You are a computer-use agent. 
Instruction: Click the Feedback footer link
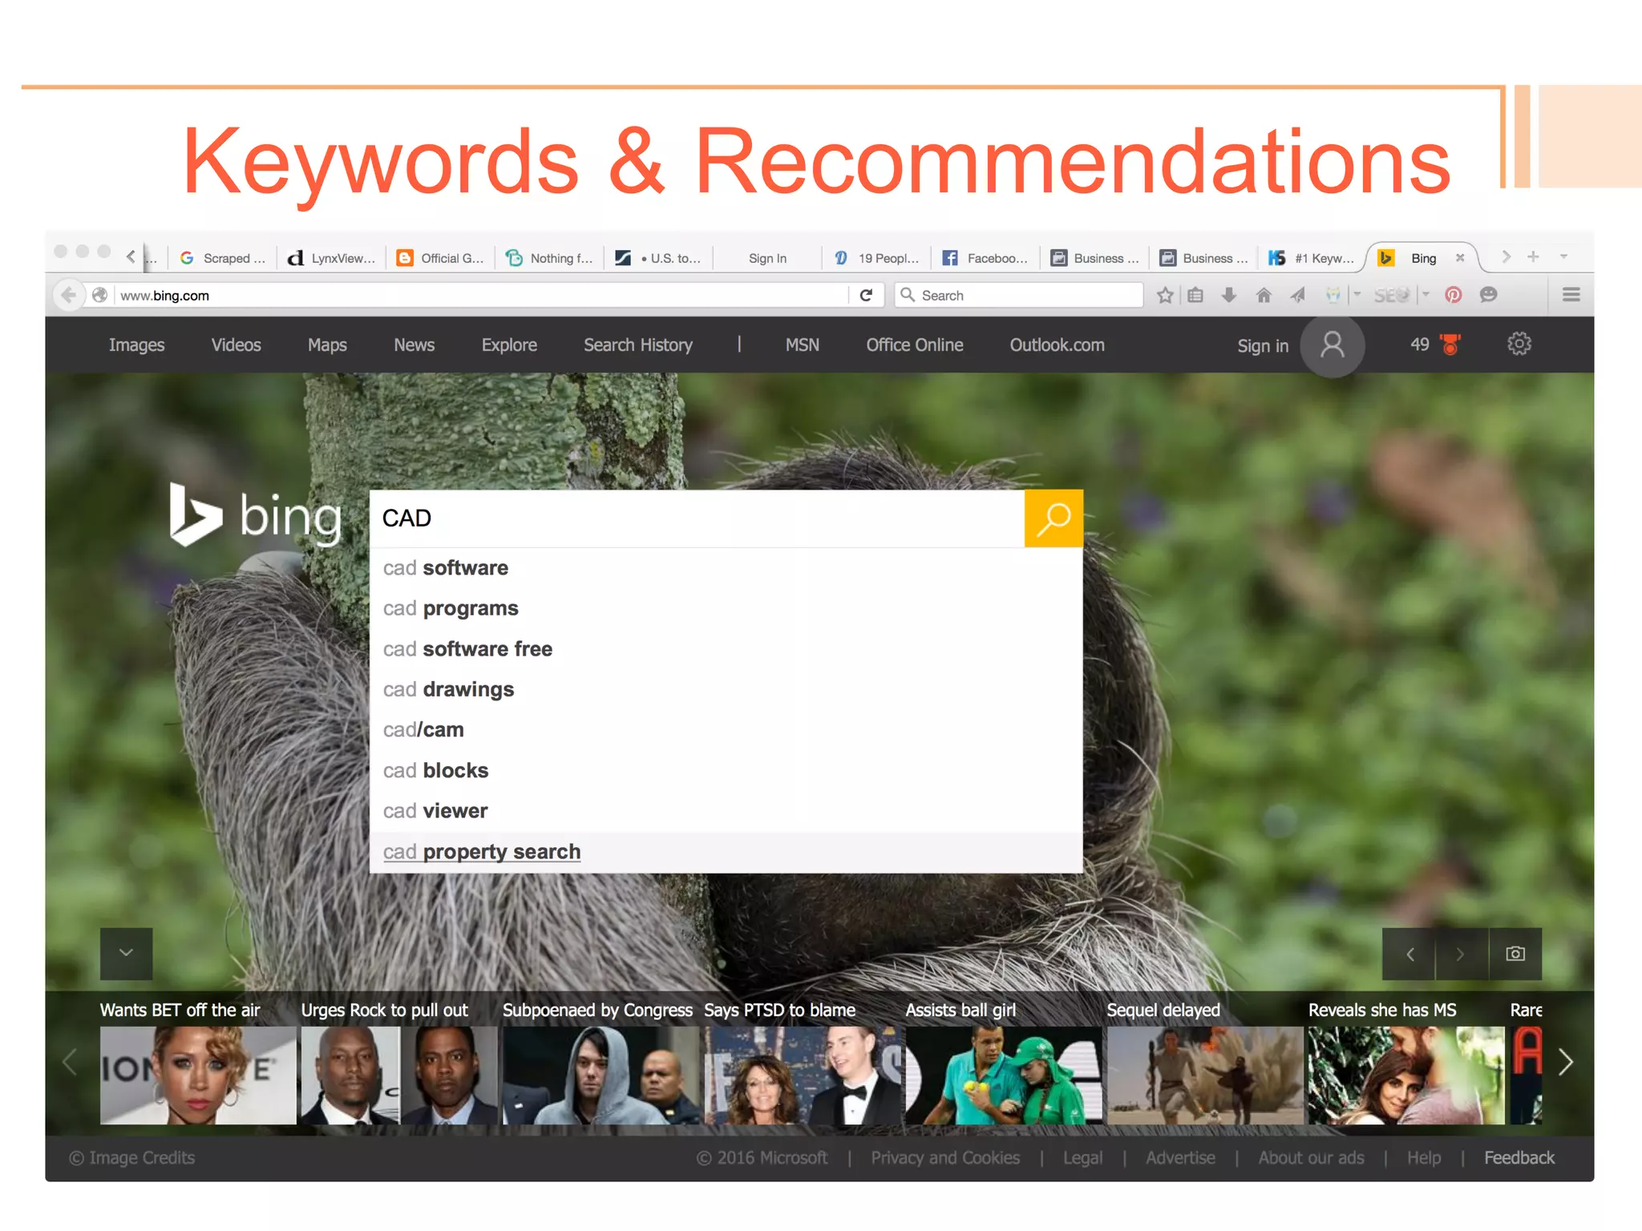click(x=1519, y=1158)
